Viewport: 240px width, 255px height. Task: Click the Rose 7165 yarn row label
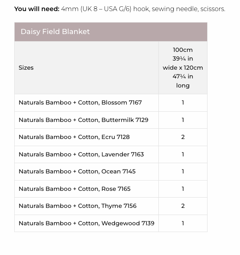click(x=74, y=189)
